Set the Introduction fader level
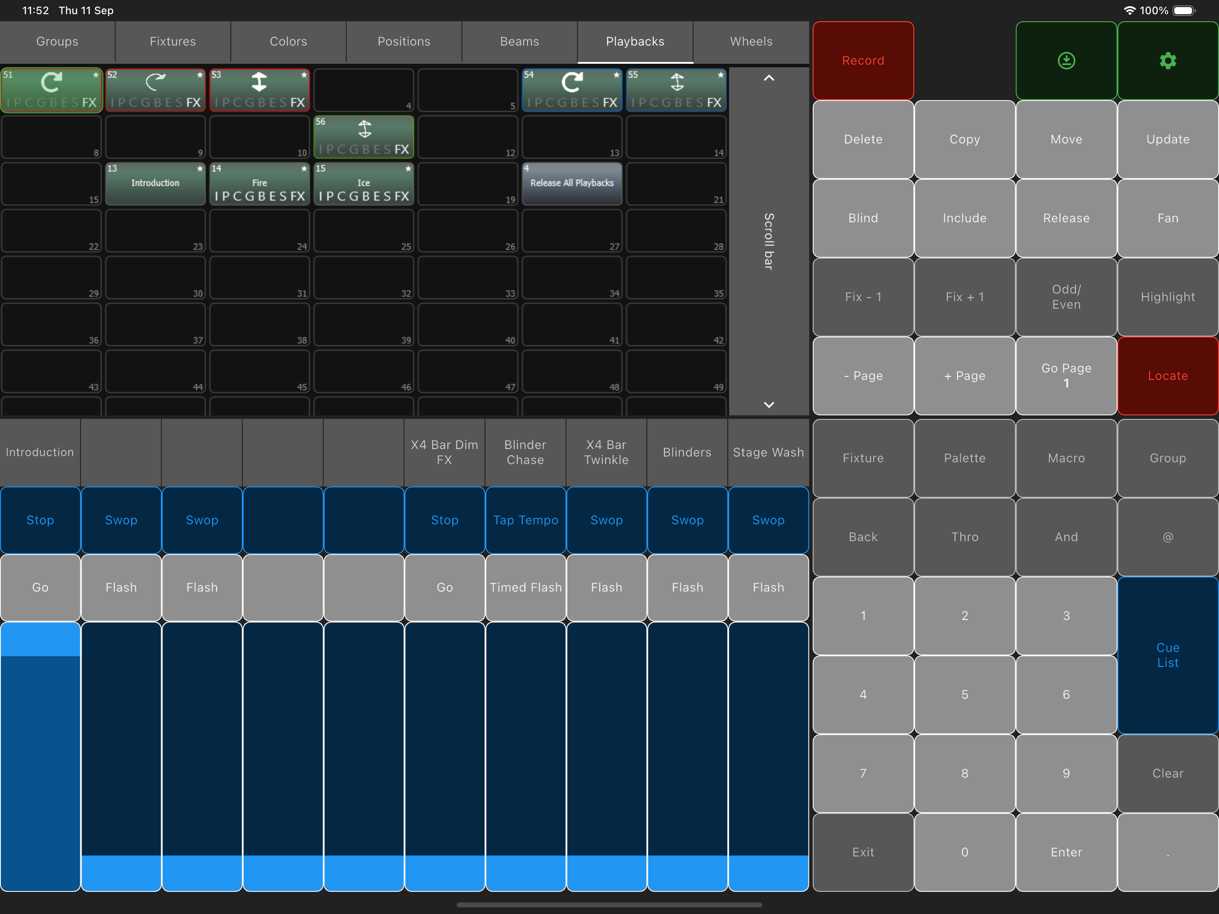 pyautogui.click(x=40, y=756)
